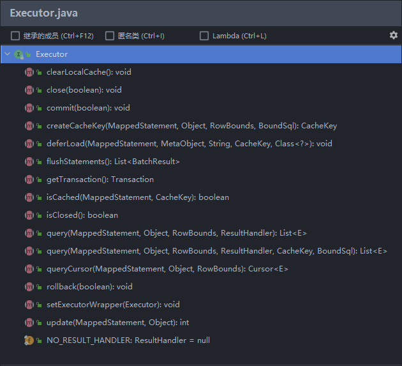
Task: Select createCacheKey method in the list
Action: click(x=191, y=126)
